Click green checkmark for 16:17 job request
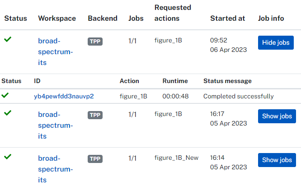Viewport: 301px width, 186px height. (x=8, y=113)
